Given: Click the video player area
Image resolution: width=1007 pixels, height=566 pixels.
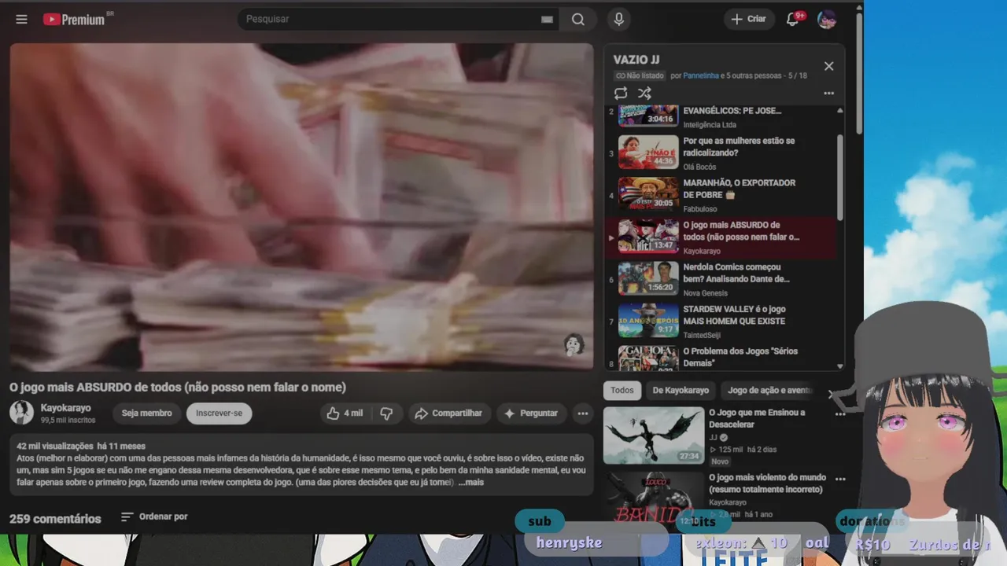Looking at the screenshot, I should pyautogui.click(x=301, y=206).
